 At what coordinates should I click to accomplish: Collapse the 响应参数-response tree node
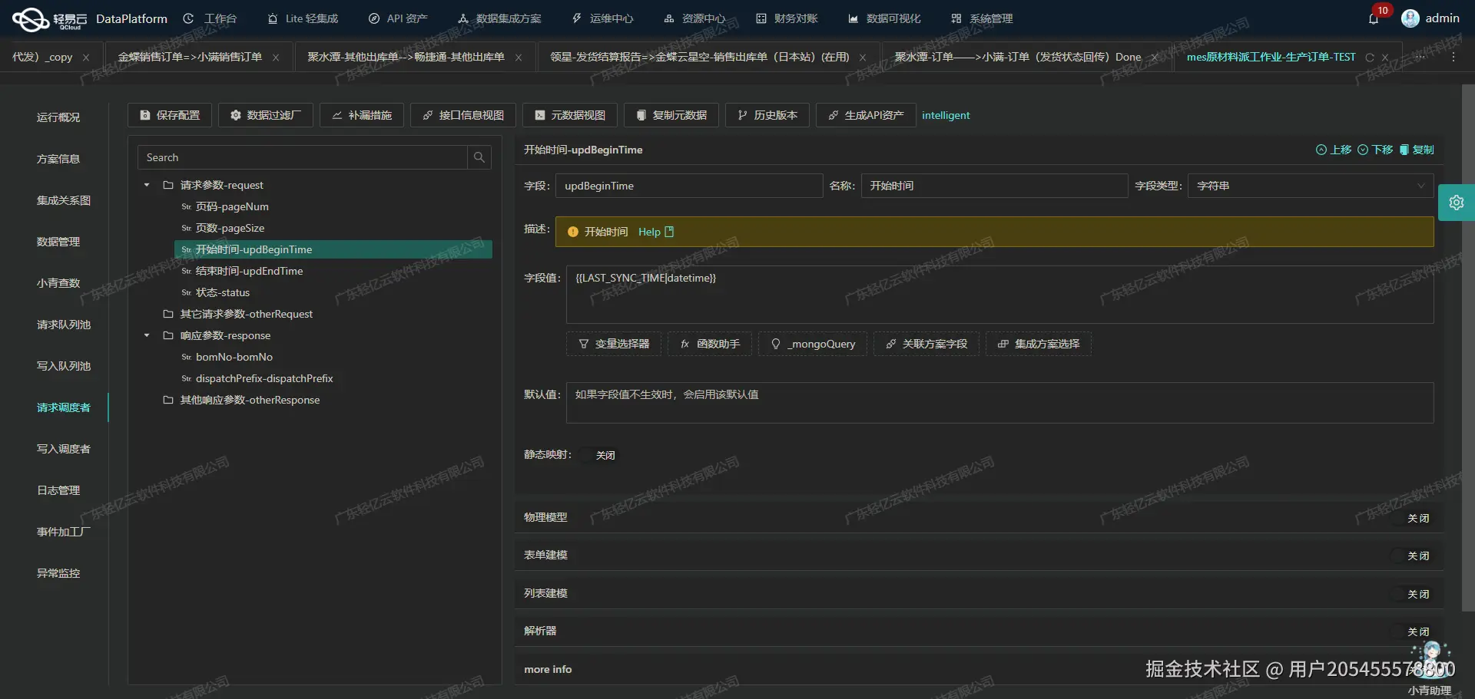147,335
